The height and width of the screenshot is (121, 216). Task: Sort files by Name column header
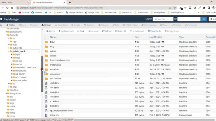(x=53, y=37)
